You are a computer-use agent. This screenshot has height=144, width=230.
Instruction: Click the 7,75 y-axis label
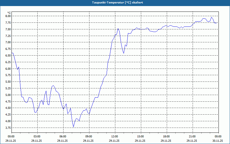coord(8,23)
